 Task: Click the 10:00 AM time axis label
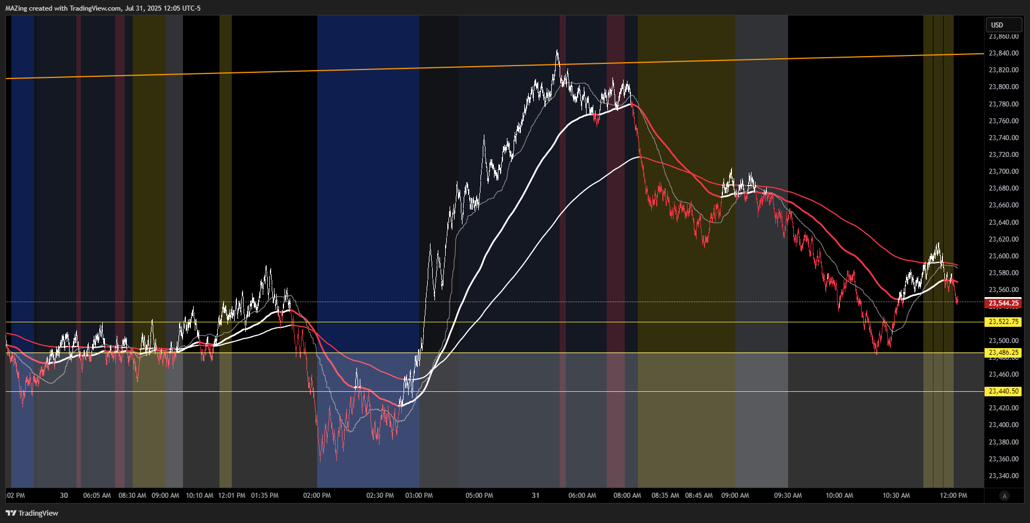tap(840, 496)
